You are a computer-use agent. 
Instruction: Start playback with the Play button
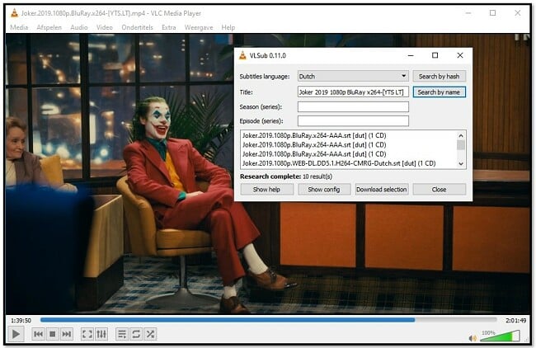[x=16, y=334]
